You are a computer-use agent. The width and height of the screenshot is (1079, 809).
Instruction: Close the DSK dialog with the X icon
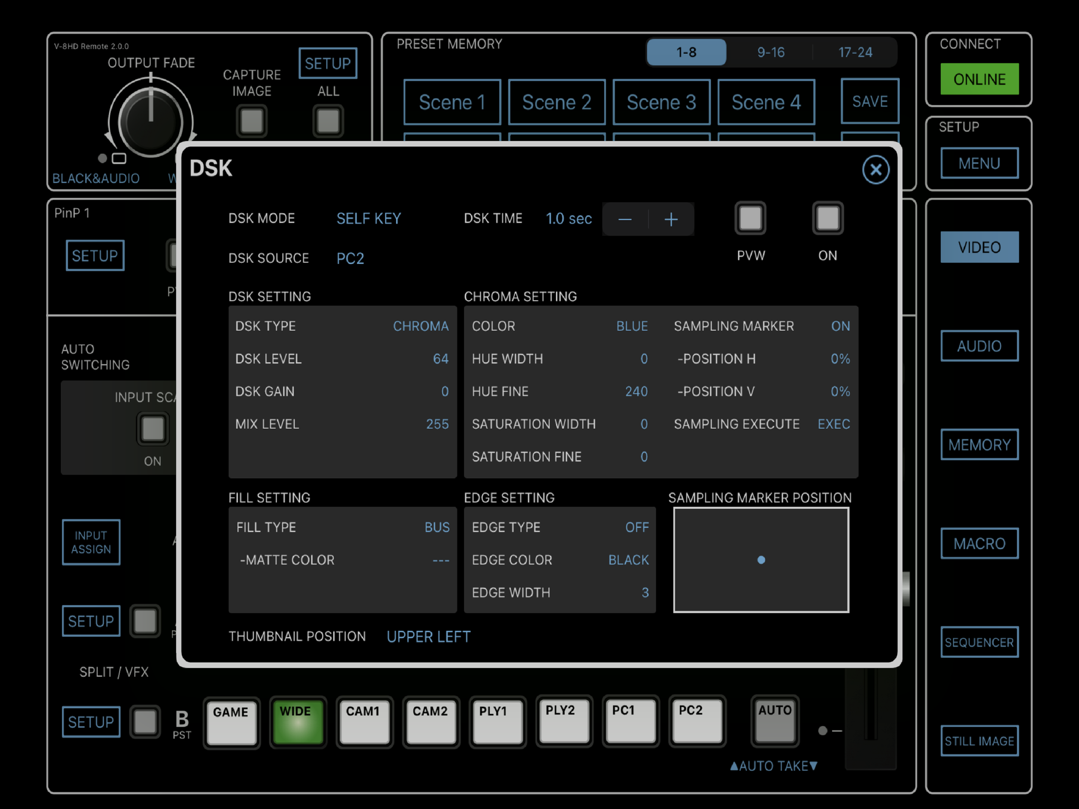tap(876, 170)
